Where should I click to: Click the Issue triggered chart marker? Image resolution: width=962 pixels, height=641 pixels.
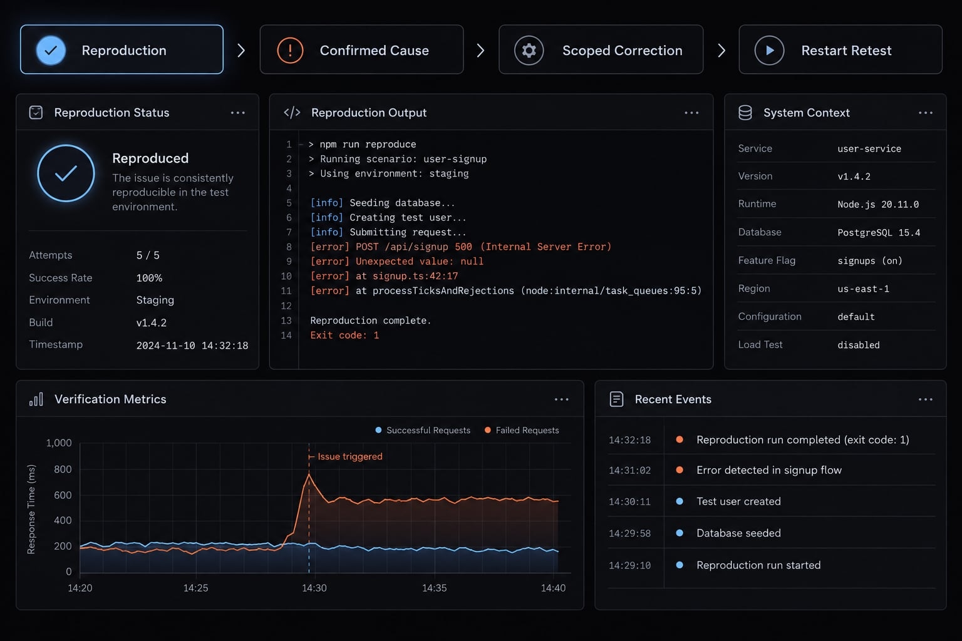[346, 456]
